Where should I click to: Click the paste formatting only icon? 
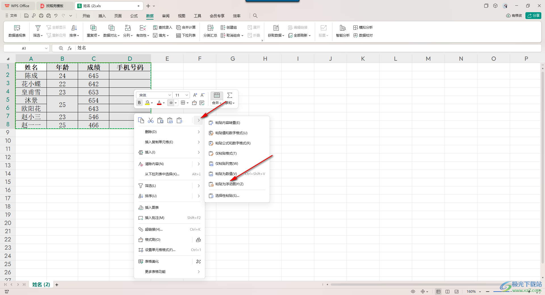coord(180,120)
